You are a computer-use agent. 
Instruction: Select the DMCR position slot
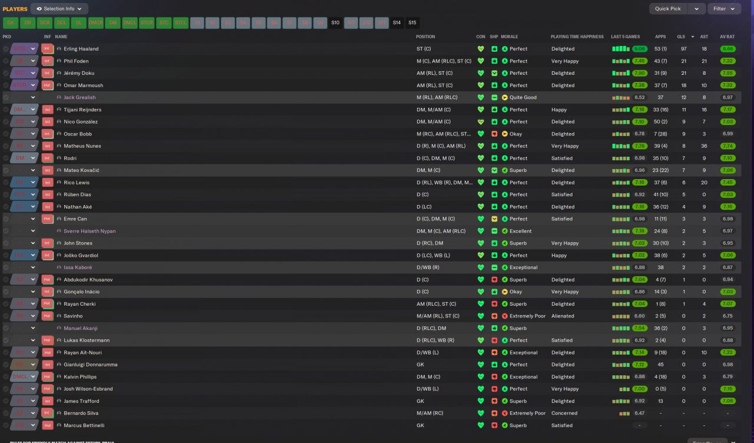[96, 23]
